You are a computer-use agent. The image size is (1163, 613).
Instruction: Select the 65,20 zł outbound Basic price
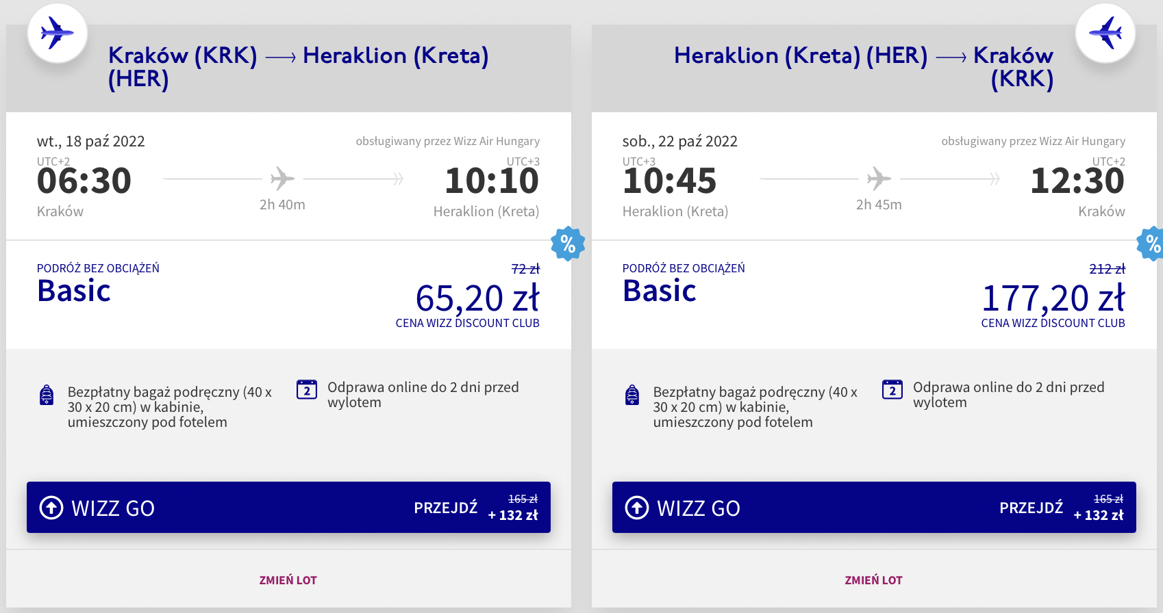coord(477,298)
